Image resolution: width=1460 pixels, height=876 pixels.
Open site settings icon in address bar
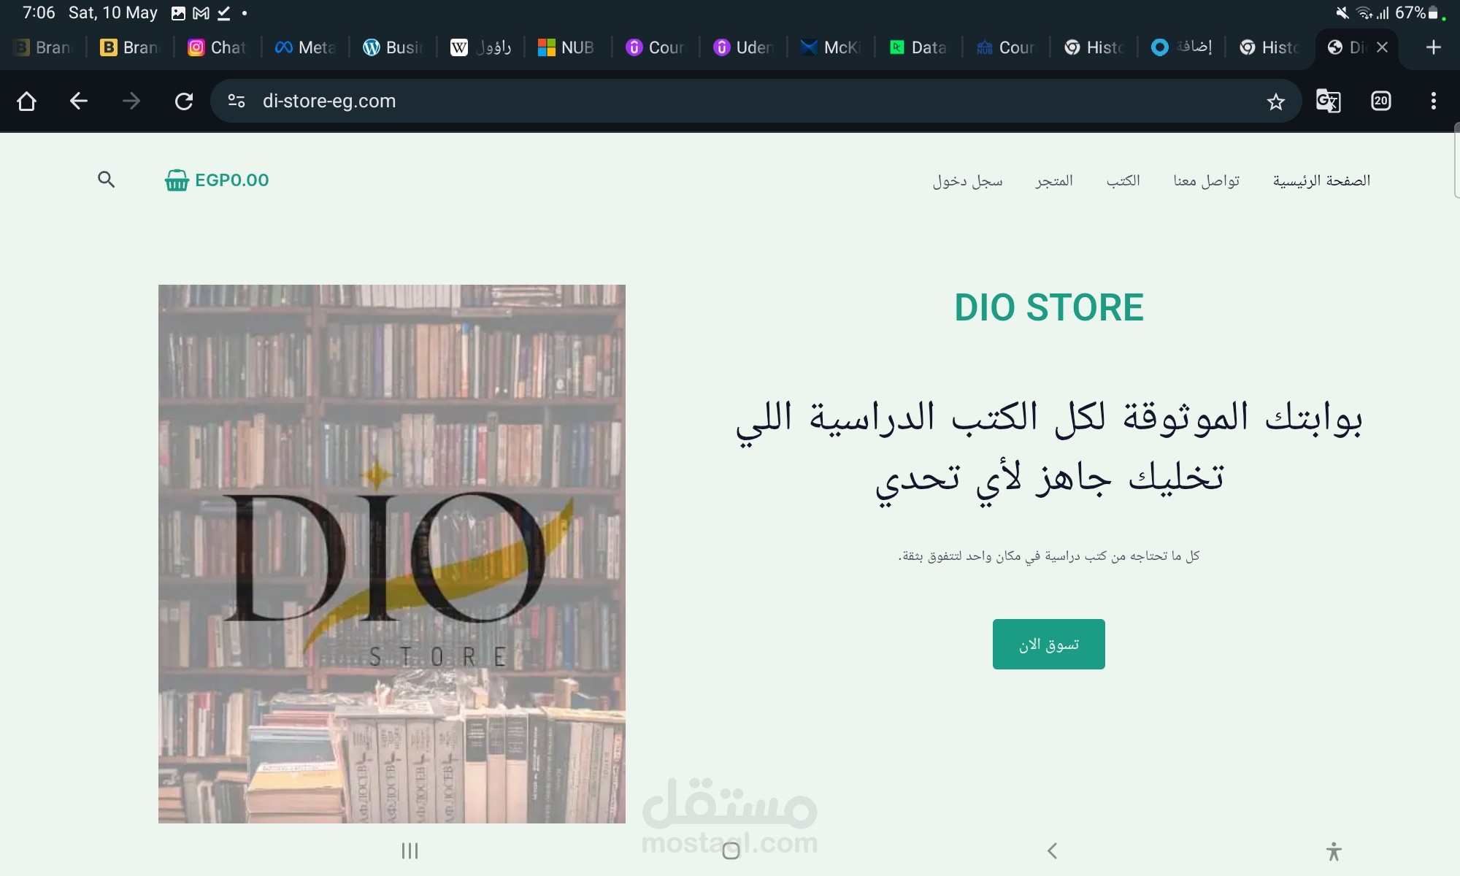tap(237, 101)
